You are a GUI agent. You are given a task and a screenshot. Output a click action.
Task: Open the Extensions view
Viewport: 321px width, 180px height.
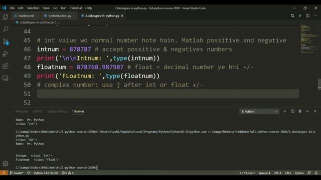coord(6,66)
